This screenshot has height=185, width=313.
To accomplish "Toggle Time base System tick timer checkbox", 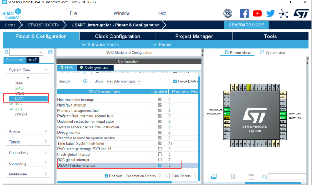I will pos(160,144).
